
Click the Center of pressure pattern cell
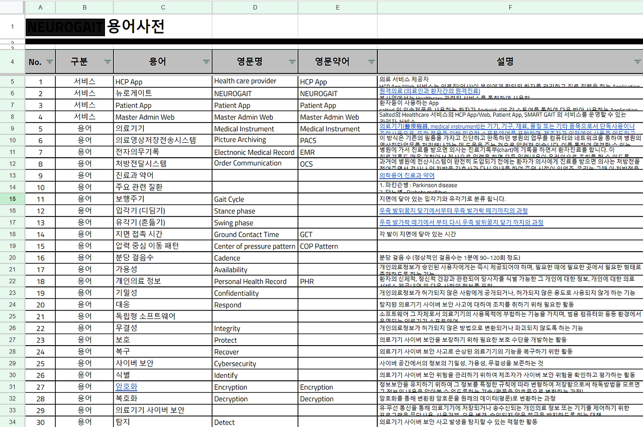pos(255,246)
